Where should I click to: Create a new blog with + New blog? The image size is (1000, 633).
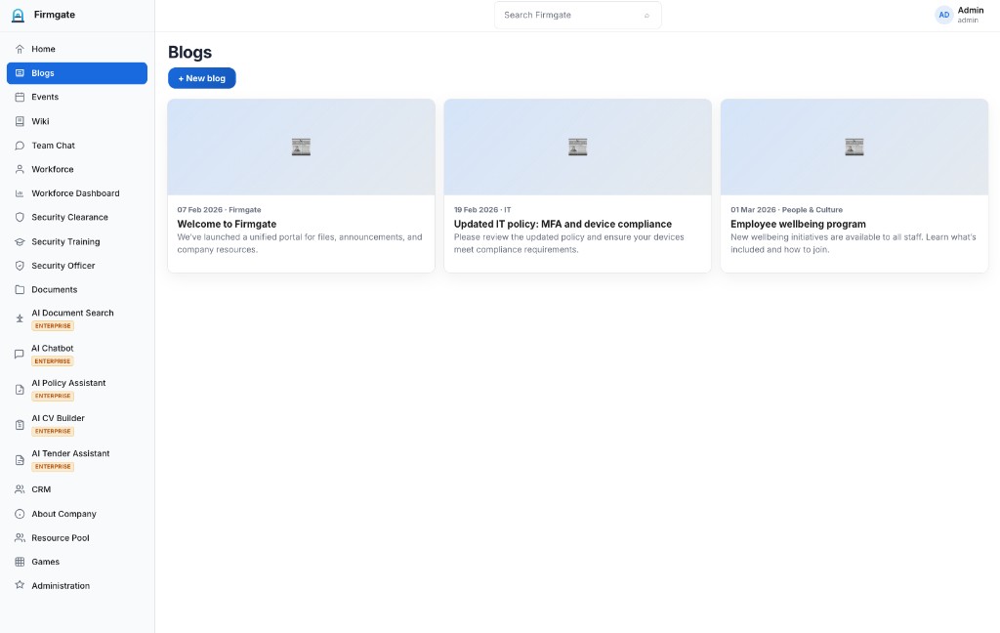201,78
